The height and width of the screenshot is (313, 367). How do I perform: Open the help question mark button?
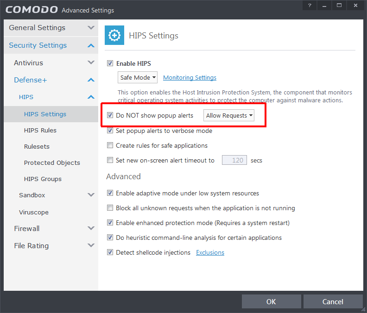coord(310,5)
